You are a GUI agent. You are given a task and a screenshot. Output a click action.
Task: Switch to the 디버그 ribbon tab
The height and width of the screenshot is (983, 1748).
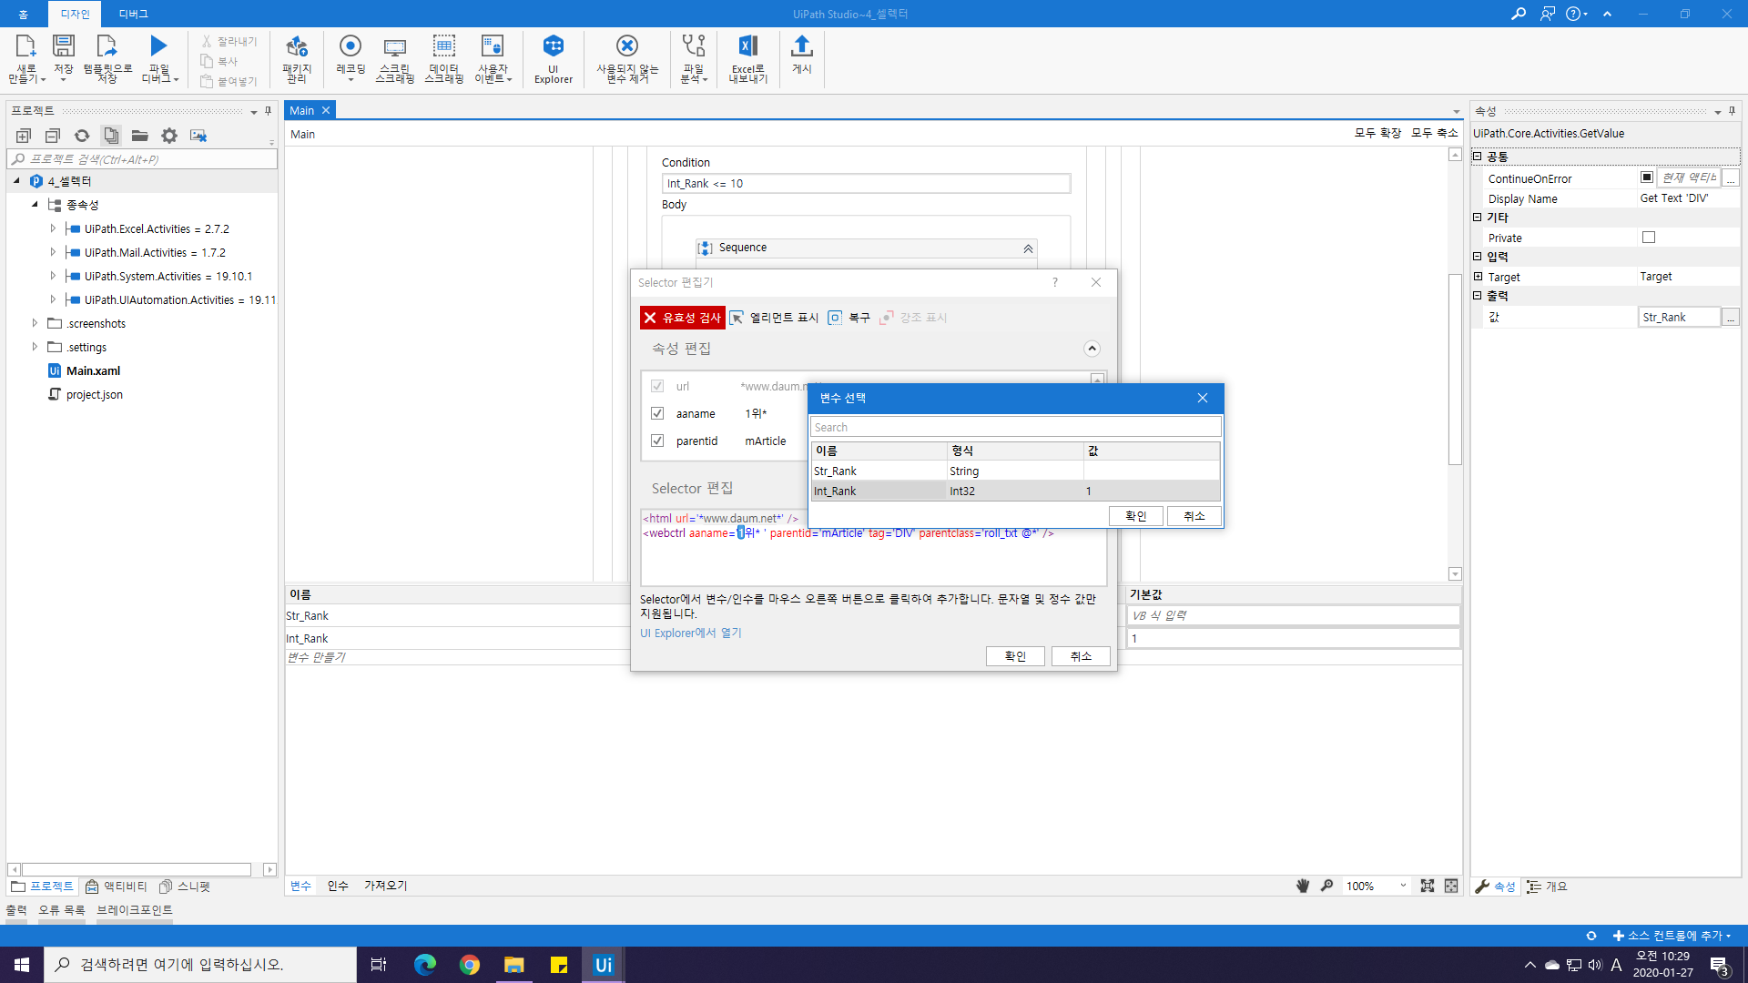pyautogui.click(x=133, y=14)
